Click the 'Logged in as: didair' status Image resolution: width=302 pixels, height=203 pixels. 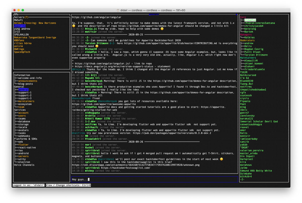click(x=28, y=185)
